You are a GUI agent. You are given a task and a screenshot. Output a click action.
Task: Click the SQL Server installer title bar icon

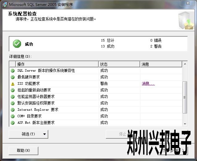click(x=4, y=4)
